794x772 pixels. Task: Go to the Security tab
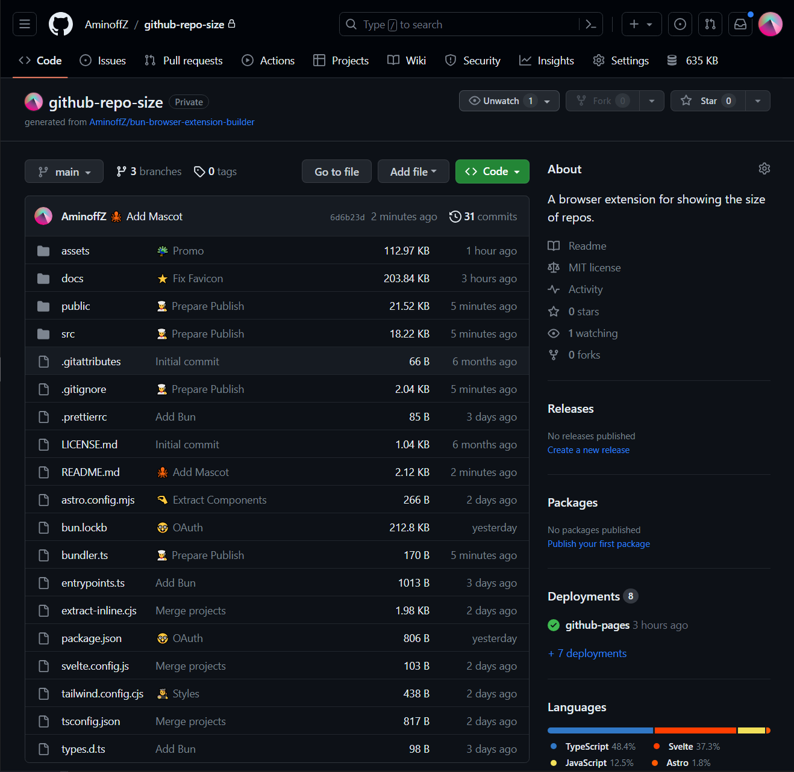click(x=473, y=60)
